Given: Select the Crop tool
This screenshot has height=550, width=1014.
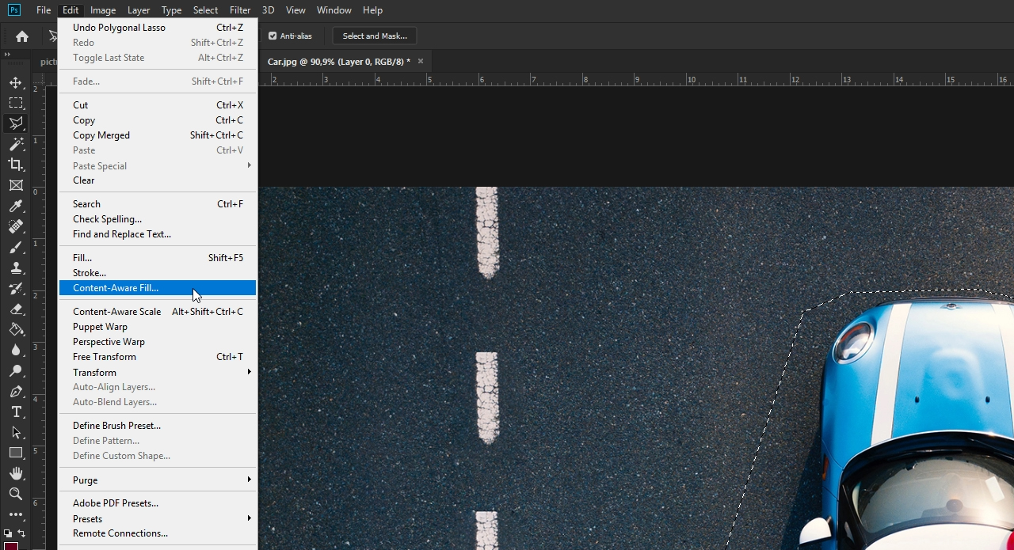Looking at the screenshot, I should point(16,165).
